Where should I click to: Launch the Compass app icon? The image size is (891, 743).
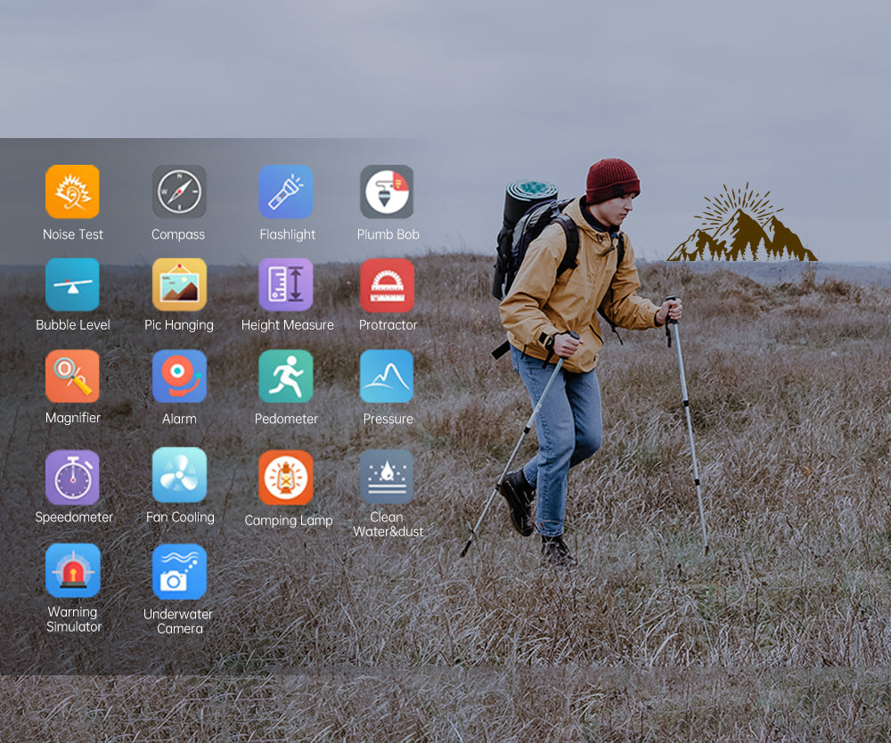(179, 192)
